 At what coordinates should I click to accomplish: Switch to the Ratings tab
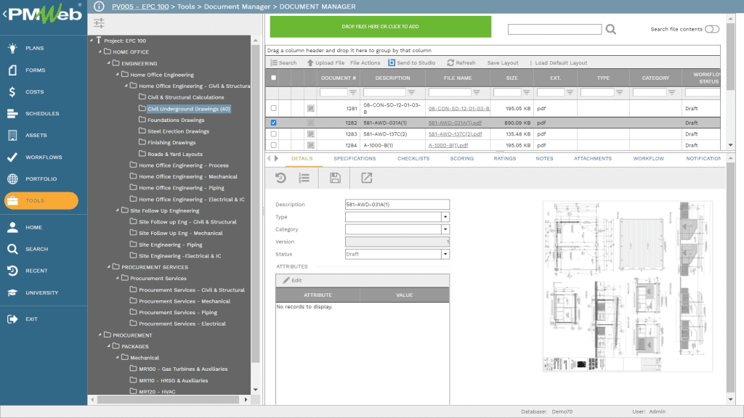tap(504, 159)
